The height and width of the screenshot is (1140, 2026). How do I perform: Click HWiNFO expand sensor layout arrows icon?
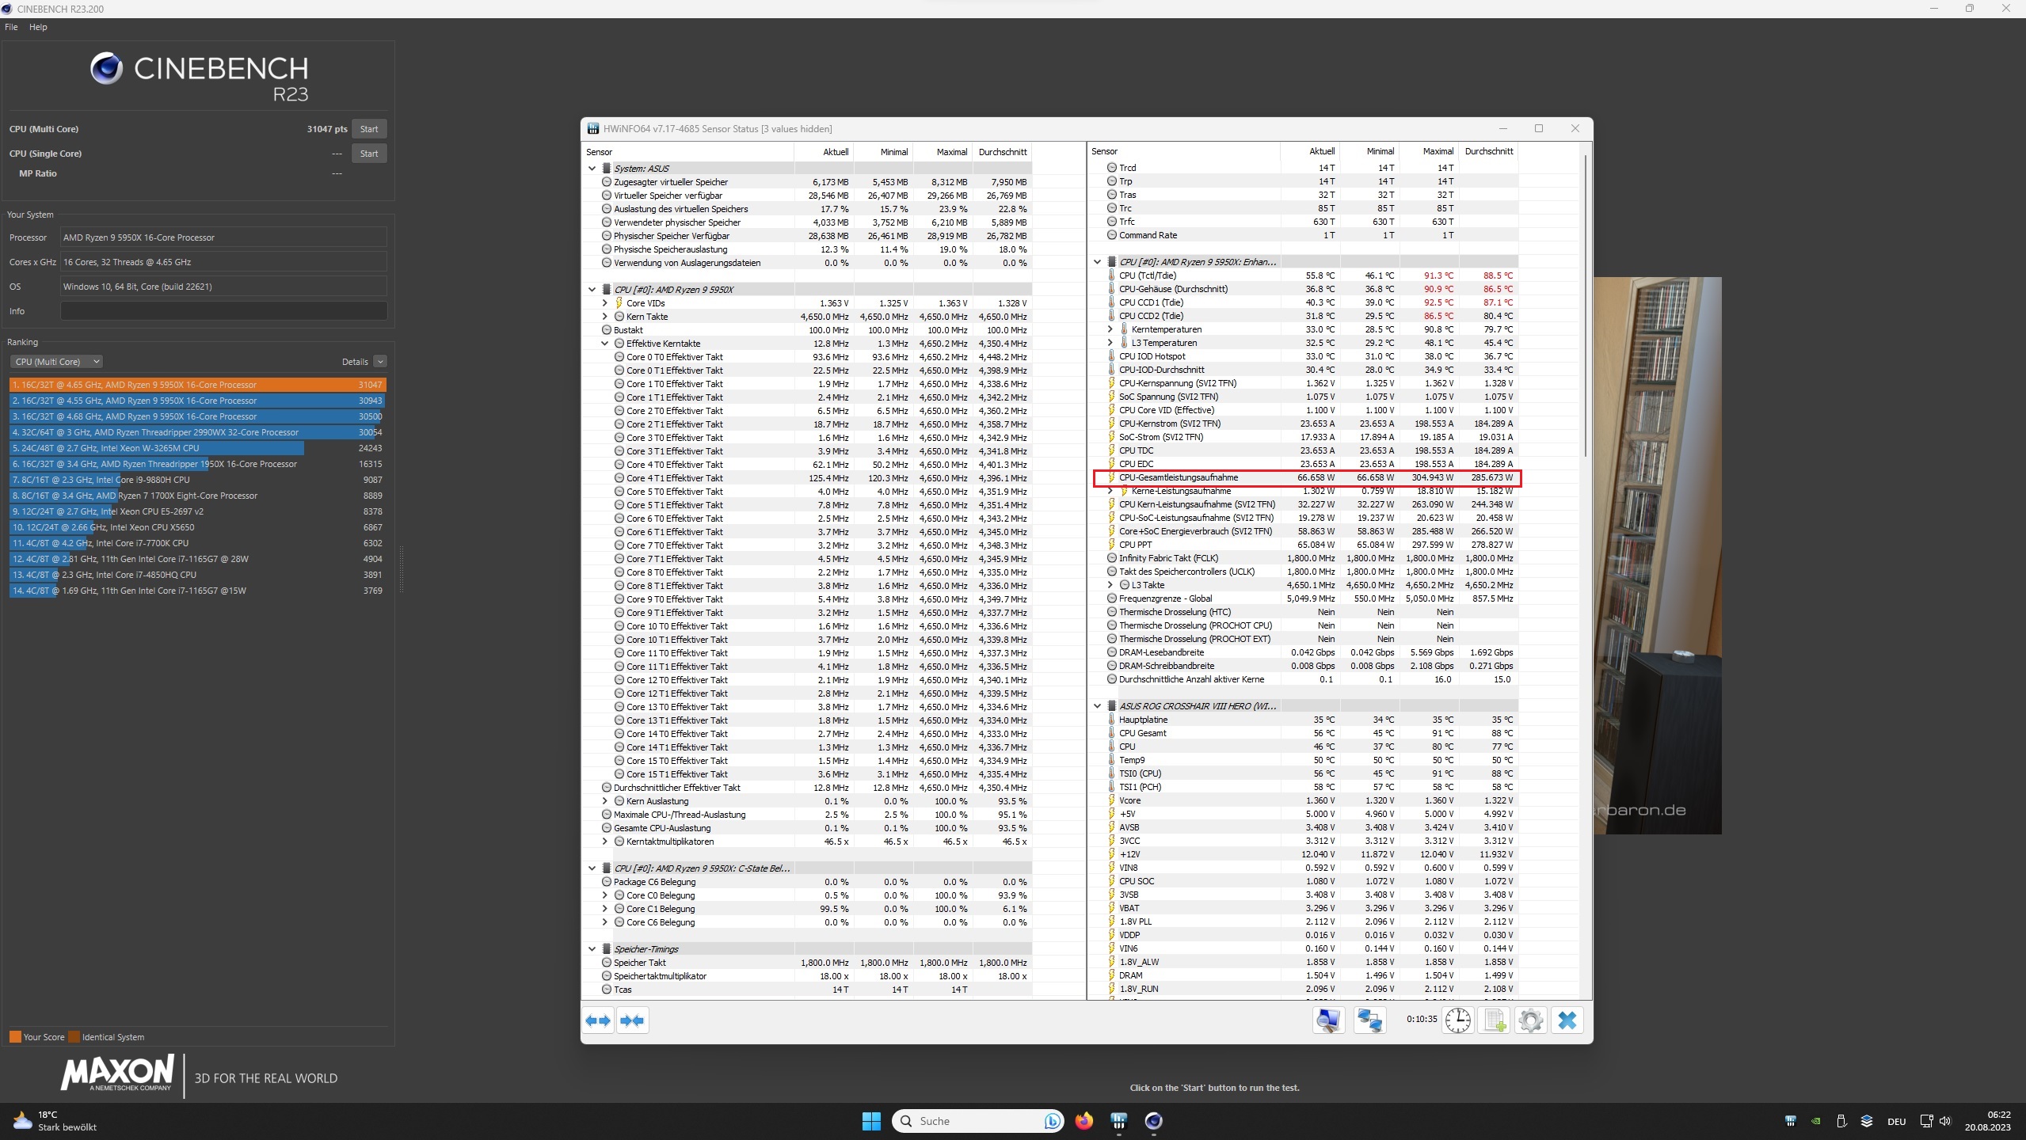pos(599,1020)
